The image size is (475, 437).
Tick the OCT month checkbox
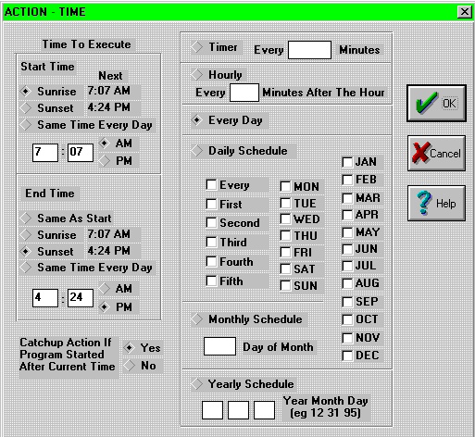pyautogui.click(x=347, y=319)
